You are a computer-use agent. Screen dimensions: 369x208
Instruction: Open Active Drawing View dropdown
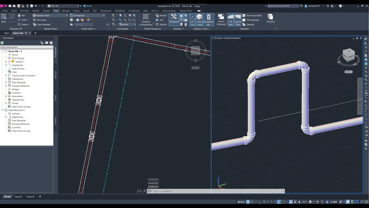[27, 47]
